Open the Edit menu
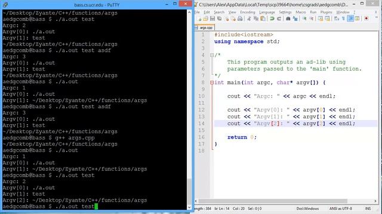The height and width of the screenshot is (214, 382). (207, 12)
